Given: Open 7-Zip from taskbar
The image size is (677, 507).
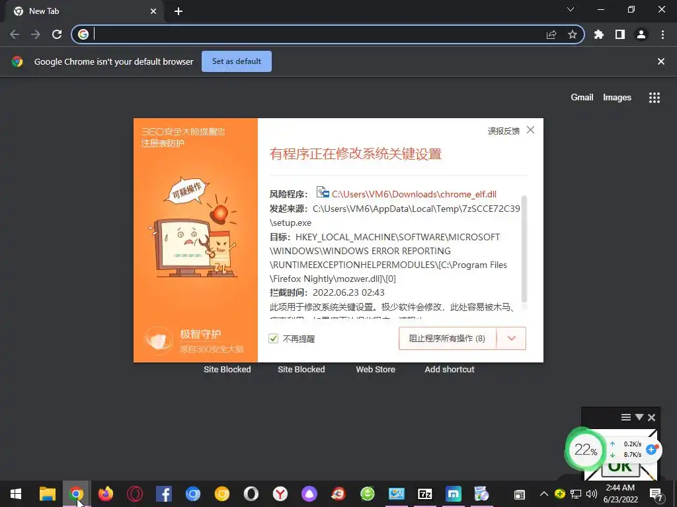Looking at the screenshot, I should [x=425, y=494].
